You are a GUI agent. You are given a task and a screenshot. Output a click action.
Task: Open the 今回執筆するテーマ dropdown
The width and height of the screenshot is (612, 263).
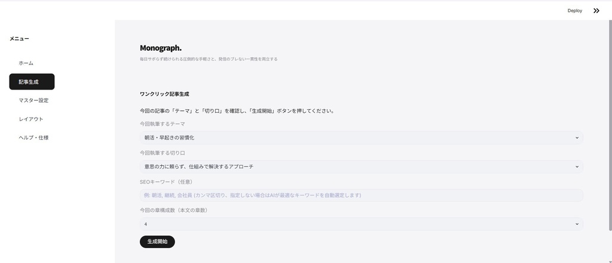(362, 138)
